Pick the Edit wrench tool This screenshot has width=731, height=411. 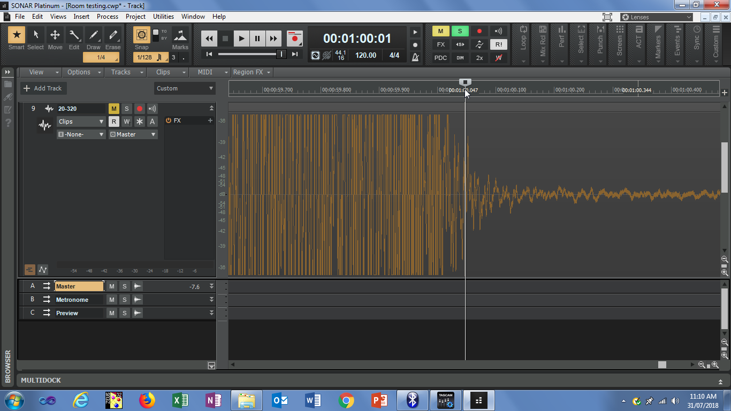pyautogui.click(x=74, y=35)
